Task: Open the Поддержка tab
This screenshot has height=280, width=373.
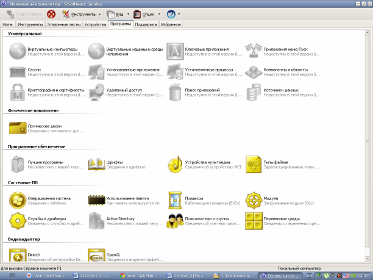Action: coord(146,24)
